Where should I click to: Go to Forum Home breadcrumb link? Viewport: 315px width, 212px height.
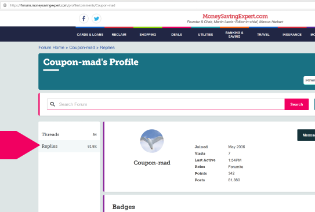tap(51, 47)
